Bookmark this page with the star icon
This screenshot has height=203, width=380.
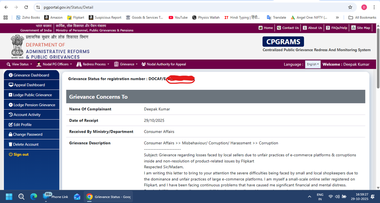tap(350, 7)
